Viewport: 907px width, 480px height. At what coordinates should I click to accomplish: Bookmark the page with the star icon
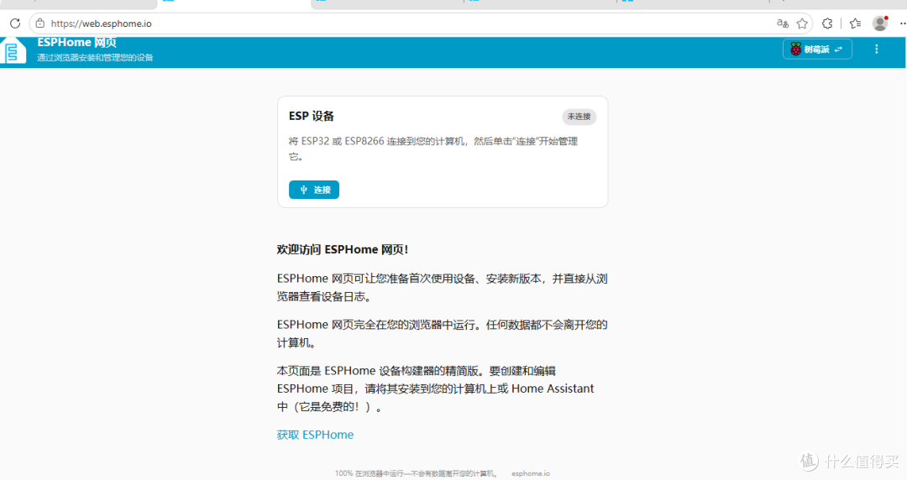[x=802, y=23]
